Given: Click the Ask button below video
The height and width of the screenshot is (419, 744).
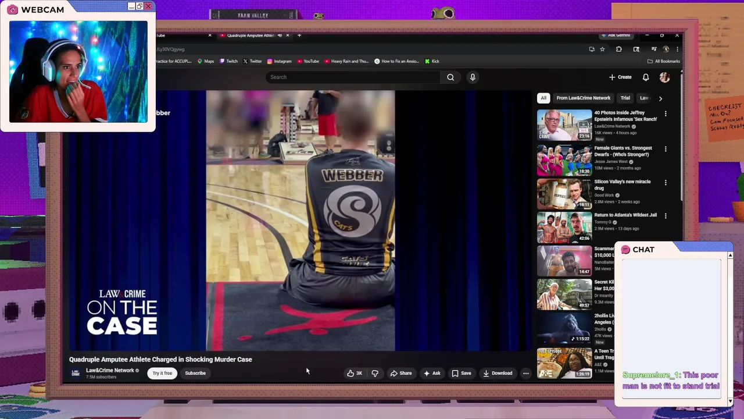Looking at the screenshot, I should point(432,373).
